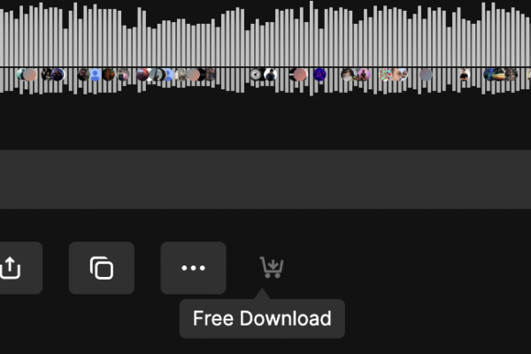Image resolution: width=531 pixels, height=354 pixels.
Task: Click the Free Download cart icon
Action: 272,267
